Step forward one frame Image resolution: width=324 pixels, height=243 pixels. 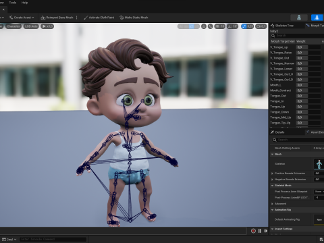tap(266, 231)
